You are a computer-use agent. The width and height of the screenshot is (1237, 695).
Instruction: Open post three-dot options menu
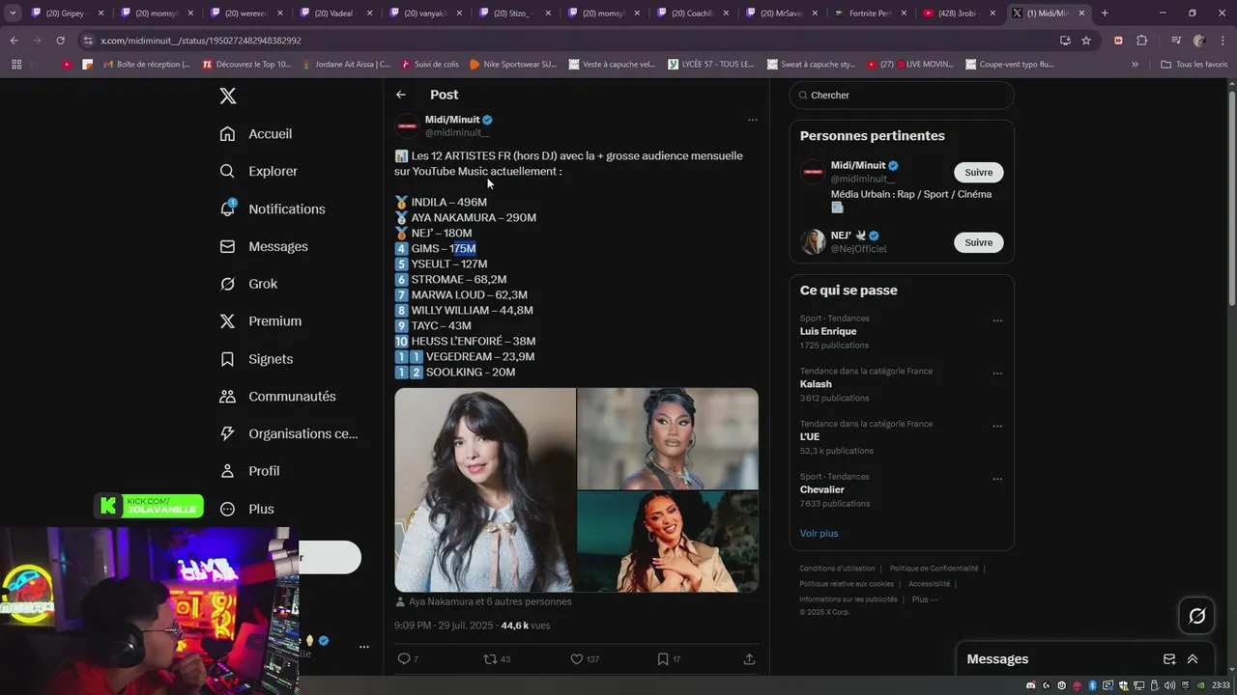752,121
